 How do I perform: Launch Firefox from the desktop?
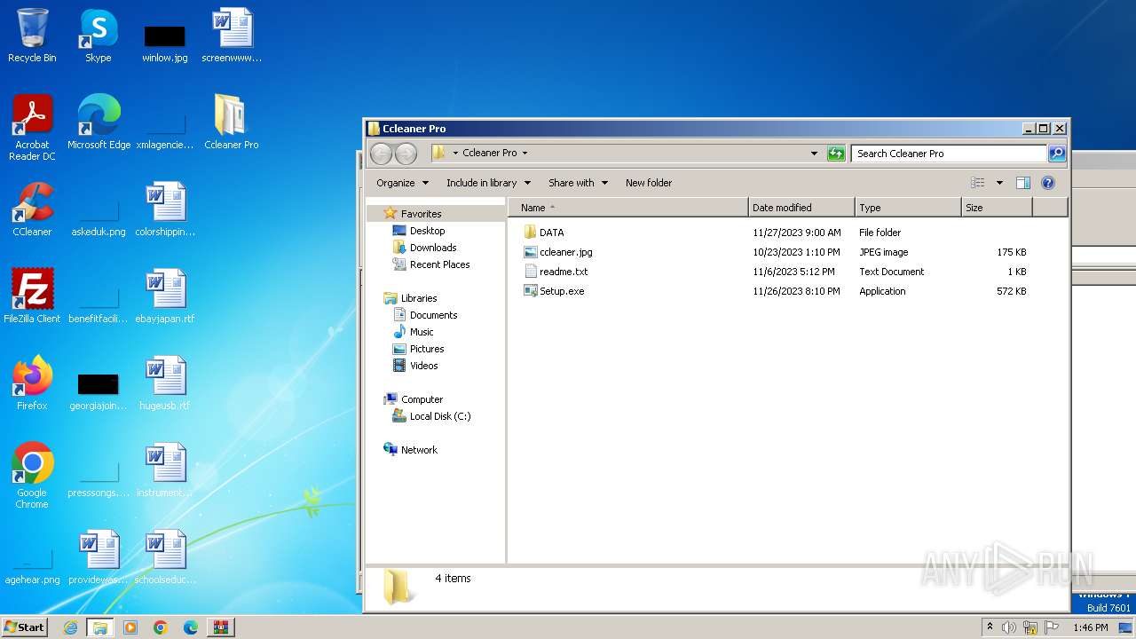click(x=32, y=383)
